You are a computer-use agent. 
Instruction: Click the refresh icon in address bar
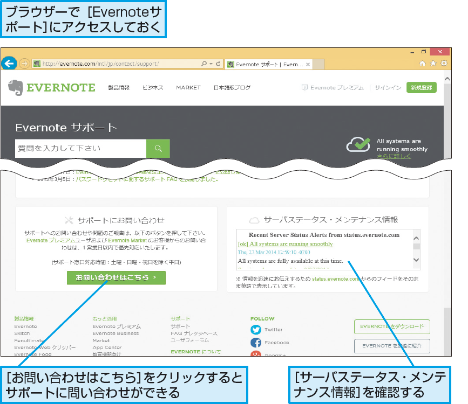pos(218,64)
